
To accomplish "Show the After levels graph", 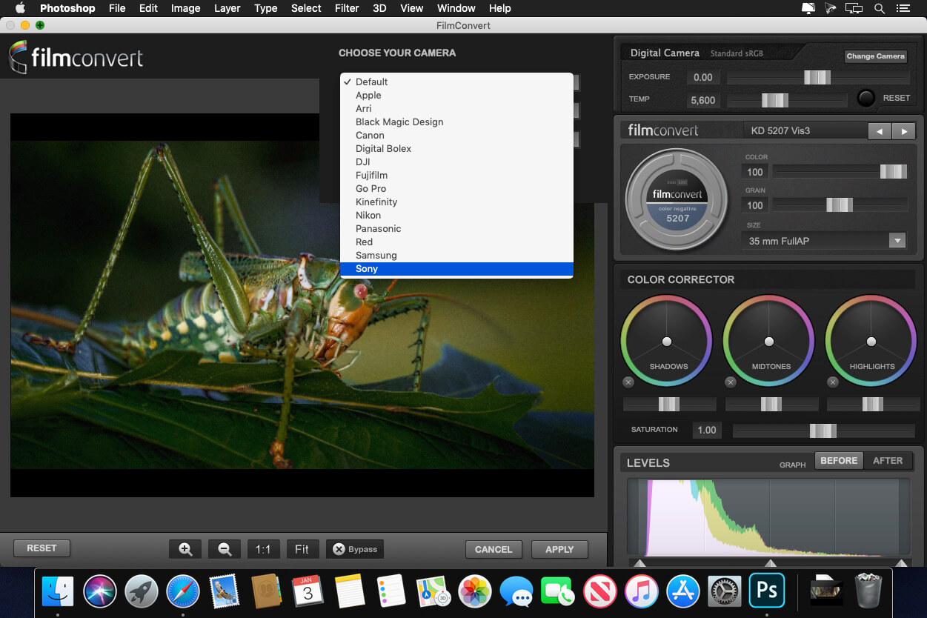I will tap(888, 460).
